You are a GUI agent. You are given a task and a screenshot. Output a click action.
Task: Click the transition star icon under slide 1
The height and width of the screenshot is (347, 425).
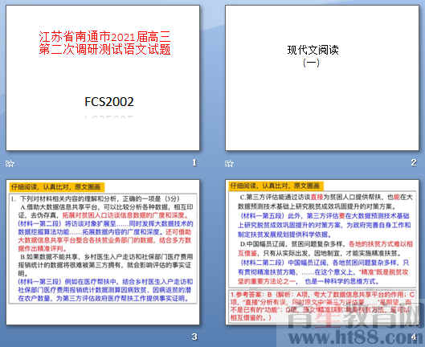coord(10,164)
